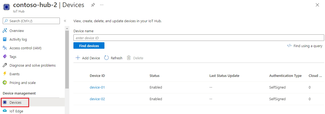Click the enter device ID field
The image size is (325, 114).
[199, 38]
